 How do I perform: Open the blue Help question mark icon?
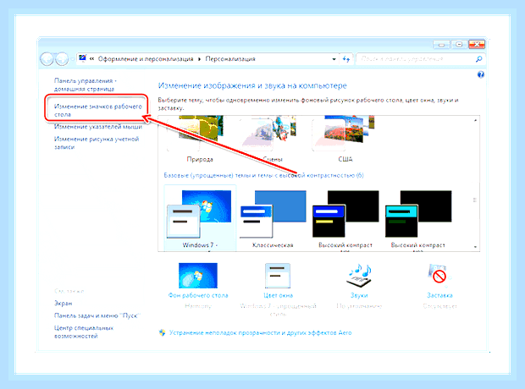[480, 74]
